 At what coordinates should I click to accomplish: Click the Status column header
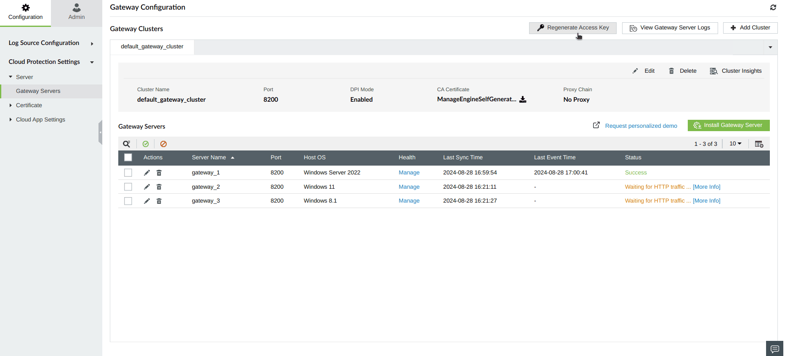pos(633,158)
